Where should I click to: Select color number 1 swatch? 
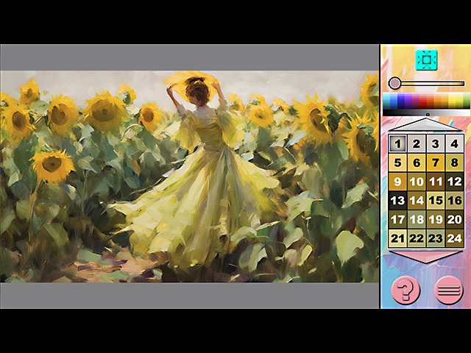397,144
